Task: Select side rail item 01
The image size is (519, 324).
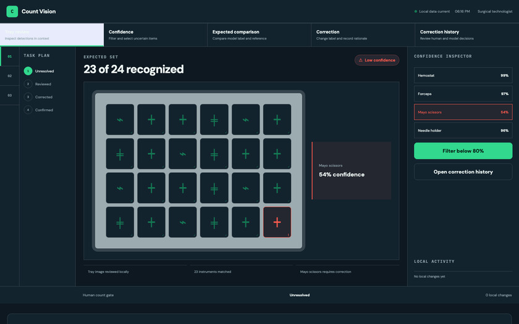Action: [10, 57]
